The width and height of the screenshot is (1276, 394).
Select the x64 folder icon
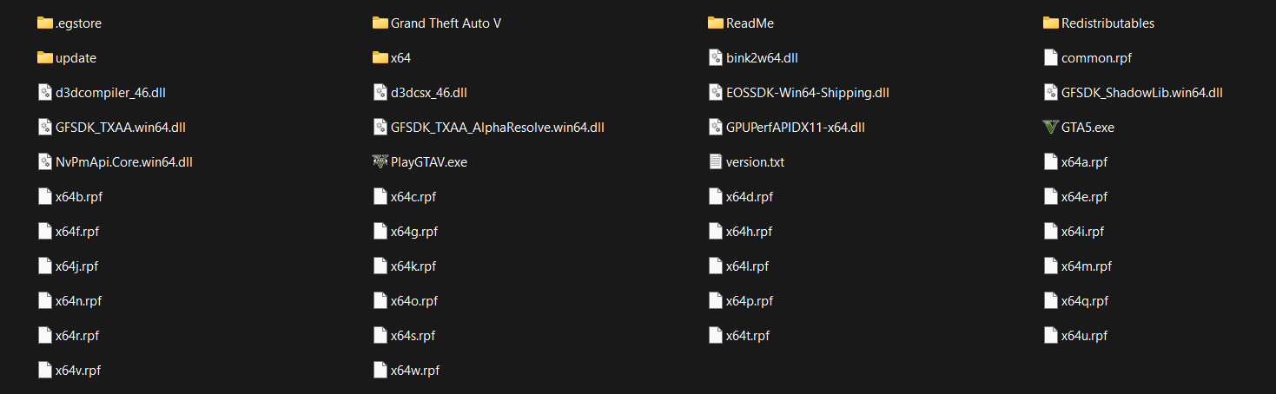coord(380,58)
